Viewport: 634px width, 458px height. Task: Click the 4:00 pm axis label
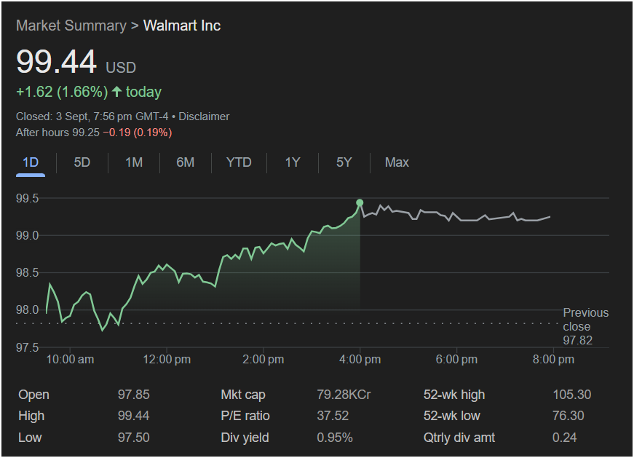pos(360,359)
